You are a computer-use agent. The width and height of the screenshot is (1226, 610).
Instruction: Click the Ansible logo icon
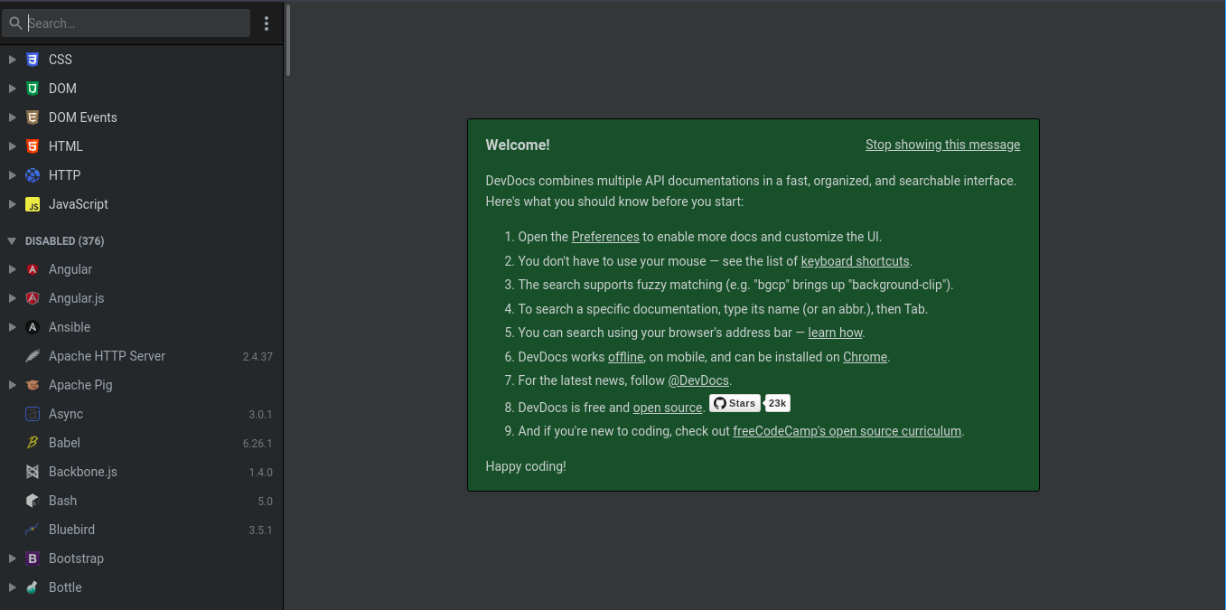click(33, 327)
